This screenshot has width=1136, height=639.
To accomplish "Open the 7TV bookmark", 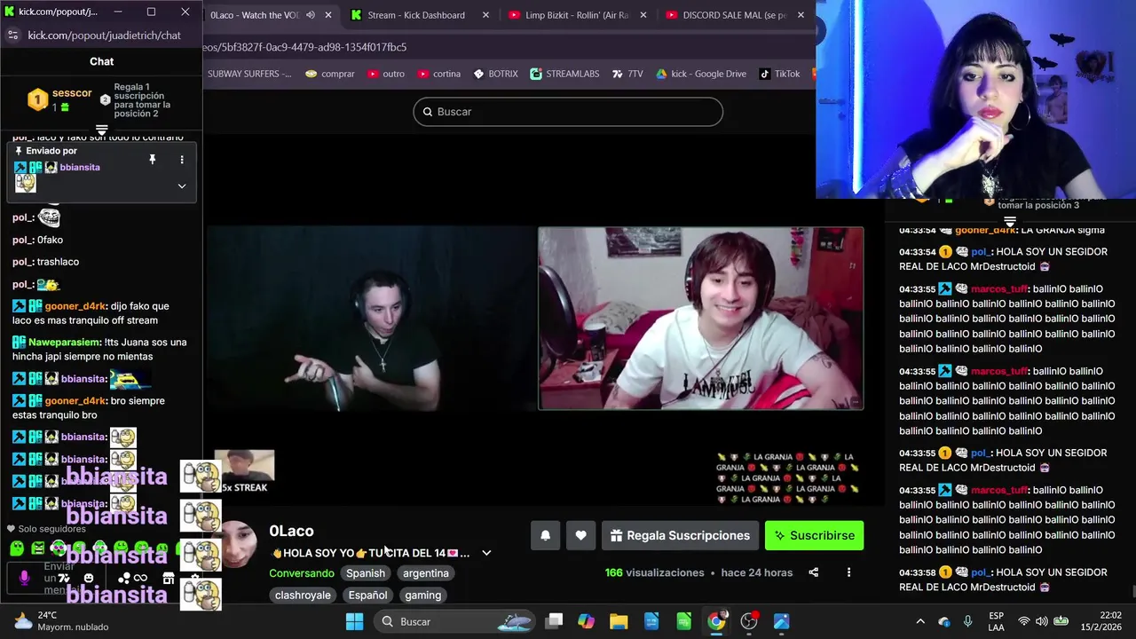I will click(x=627, y=74).
